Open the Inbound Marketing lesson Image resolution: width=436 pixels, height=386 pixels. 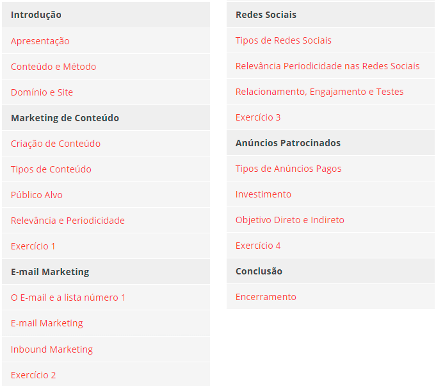52,349
